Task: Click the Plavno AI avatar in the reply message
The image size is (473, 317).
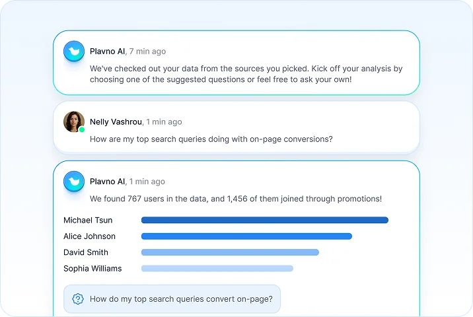Action: 74,181
